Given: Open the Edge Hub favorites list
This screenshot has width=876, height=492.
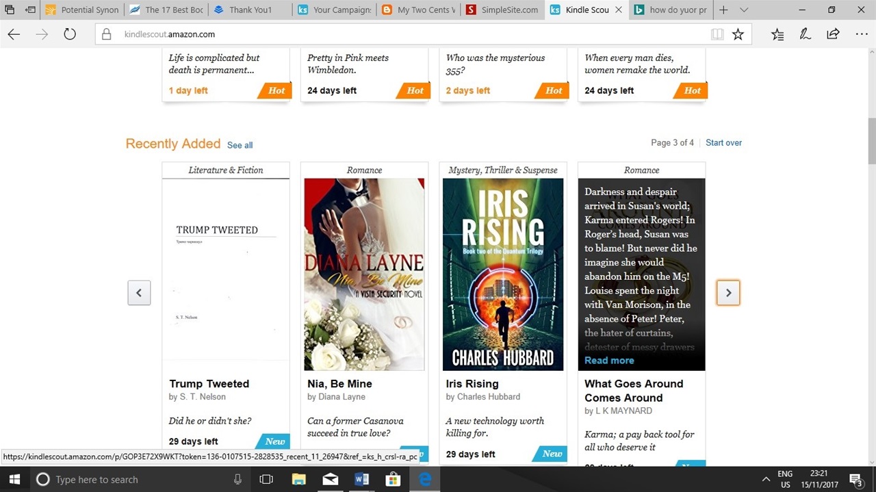Looking at the screenshot, I should tap(777, 34).
